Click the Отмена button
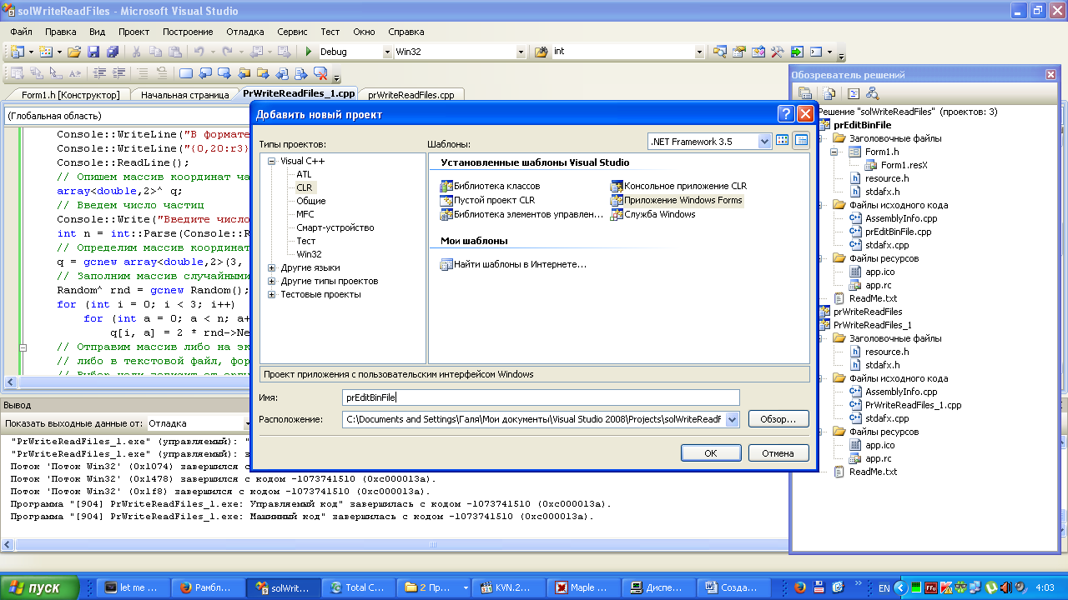1068x600 pixels. click(x=778, y=453)
